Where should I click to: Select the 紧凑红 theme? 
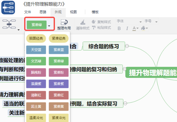pos(59,95)
